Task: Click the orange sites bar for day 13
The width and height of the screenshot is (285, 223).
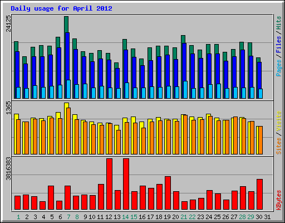Action: (x=119, y=142)
